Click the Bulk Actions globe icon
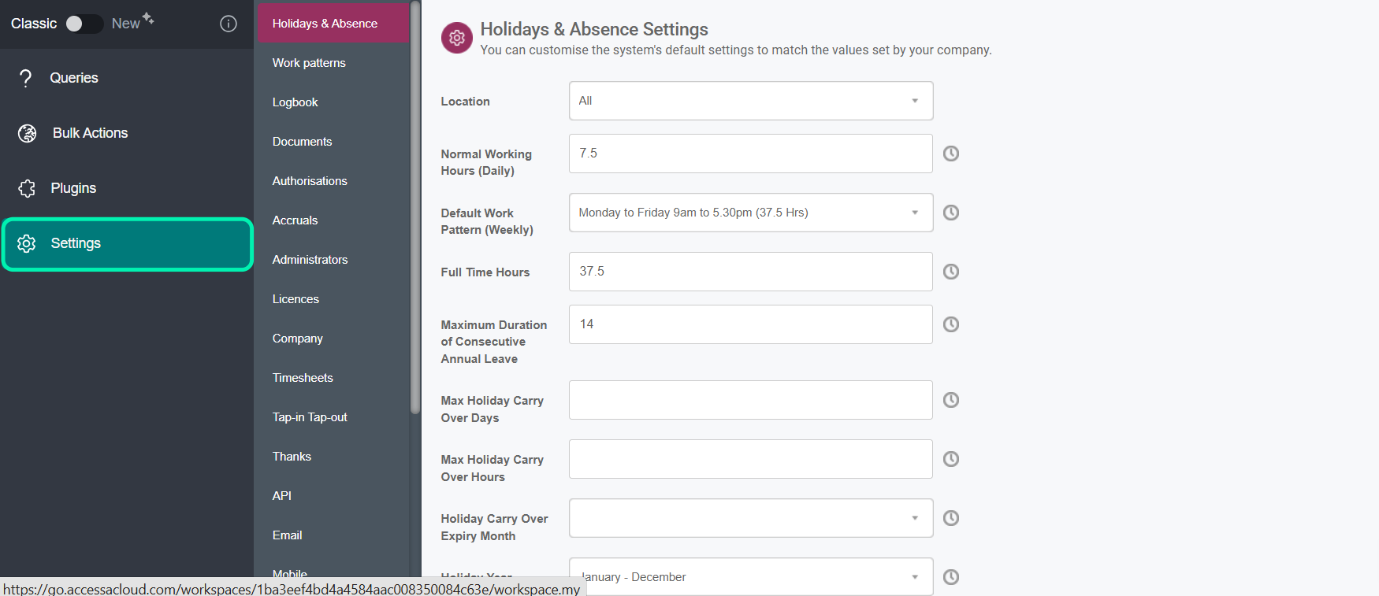 coord(28,133)
